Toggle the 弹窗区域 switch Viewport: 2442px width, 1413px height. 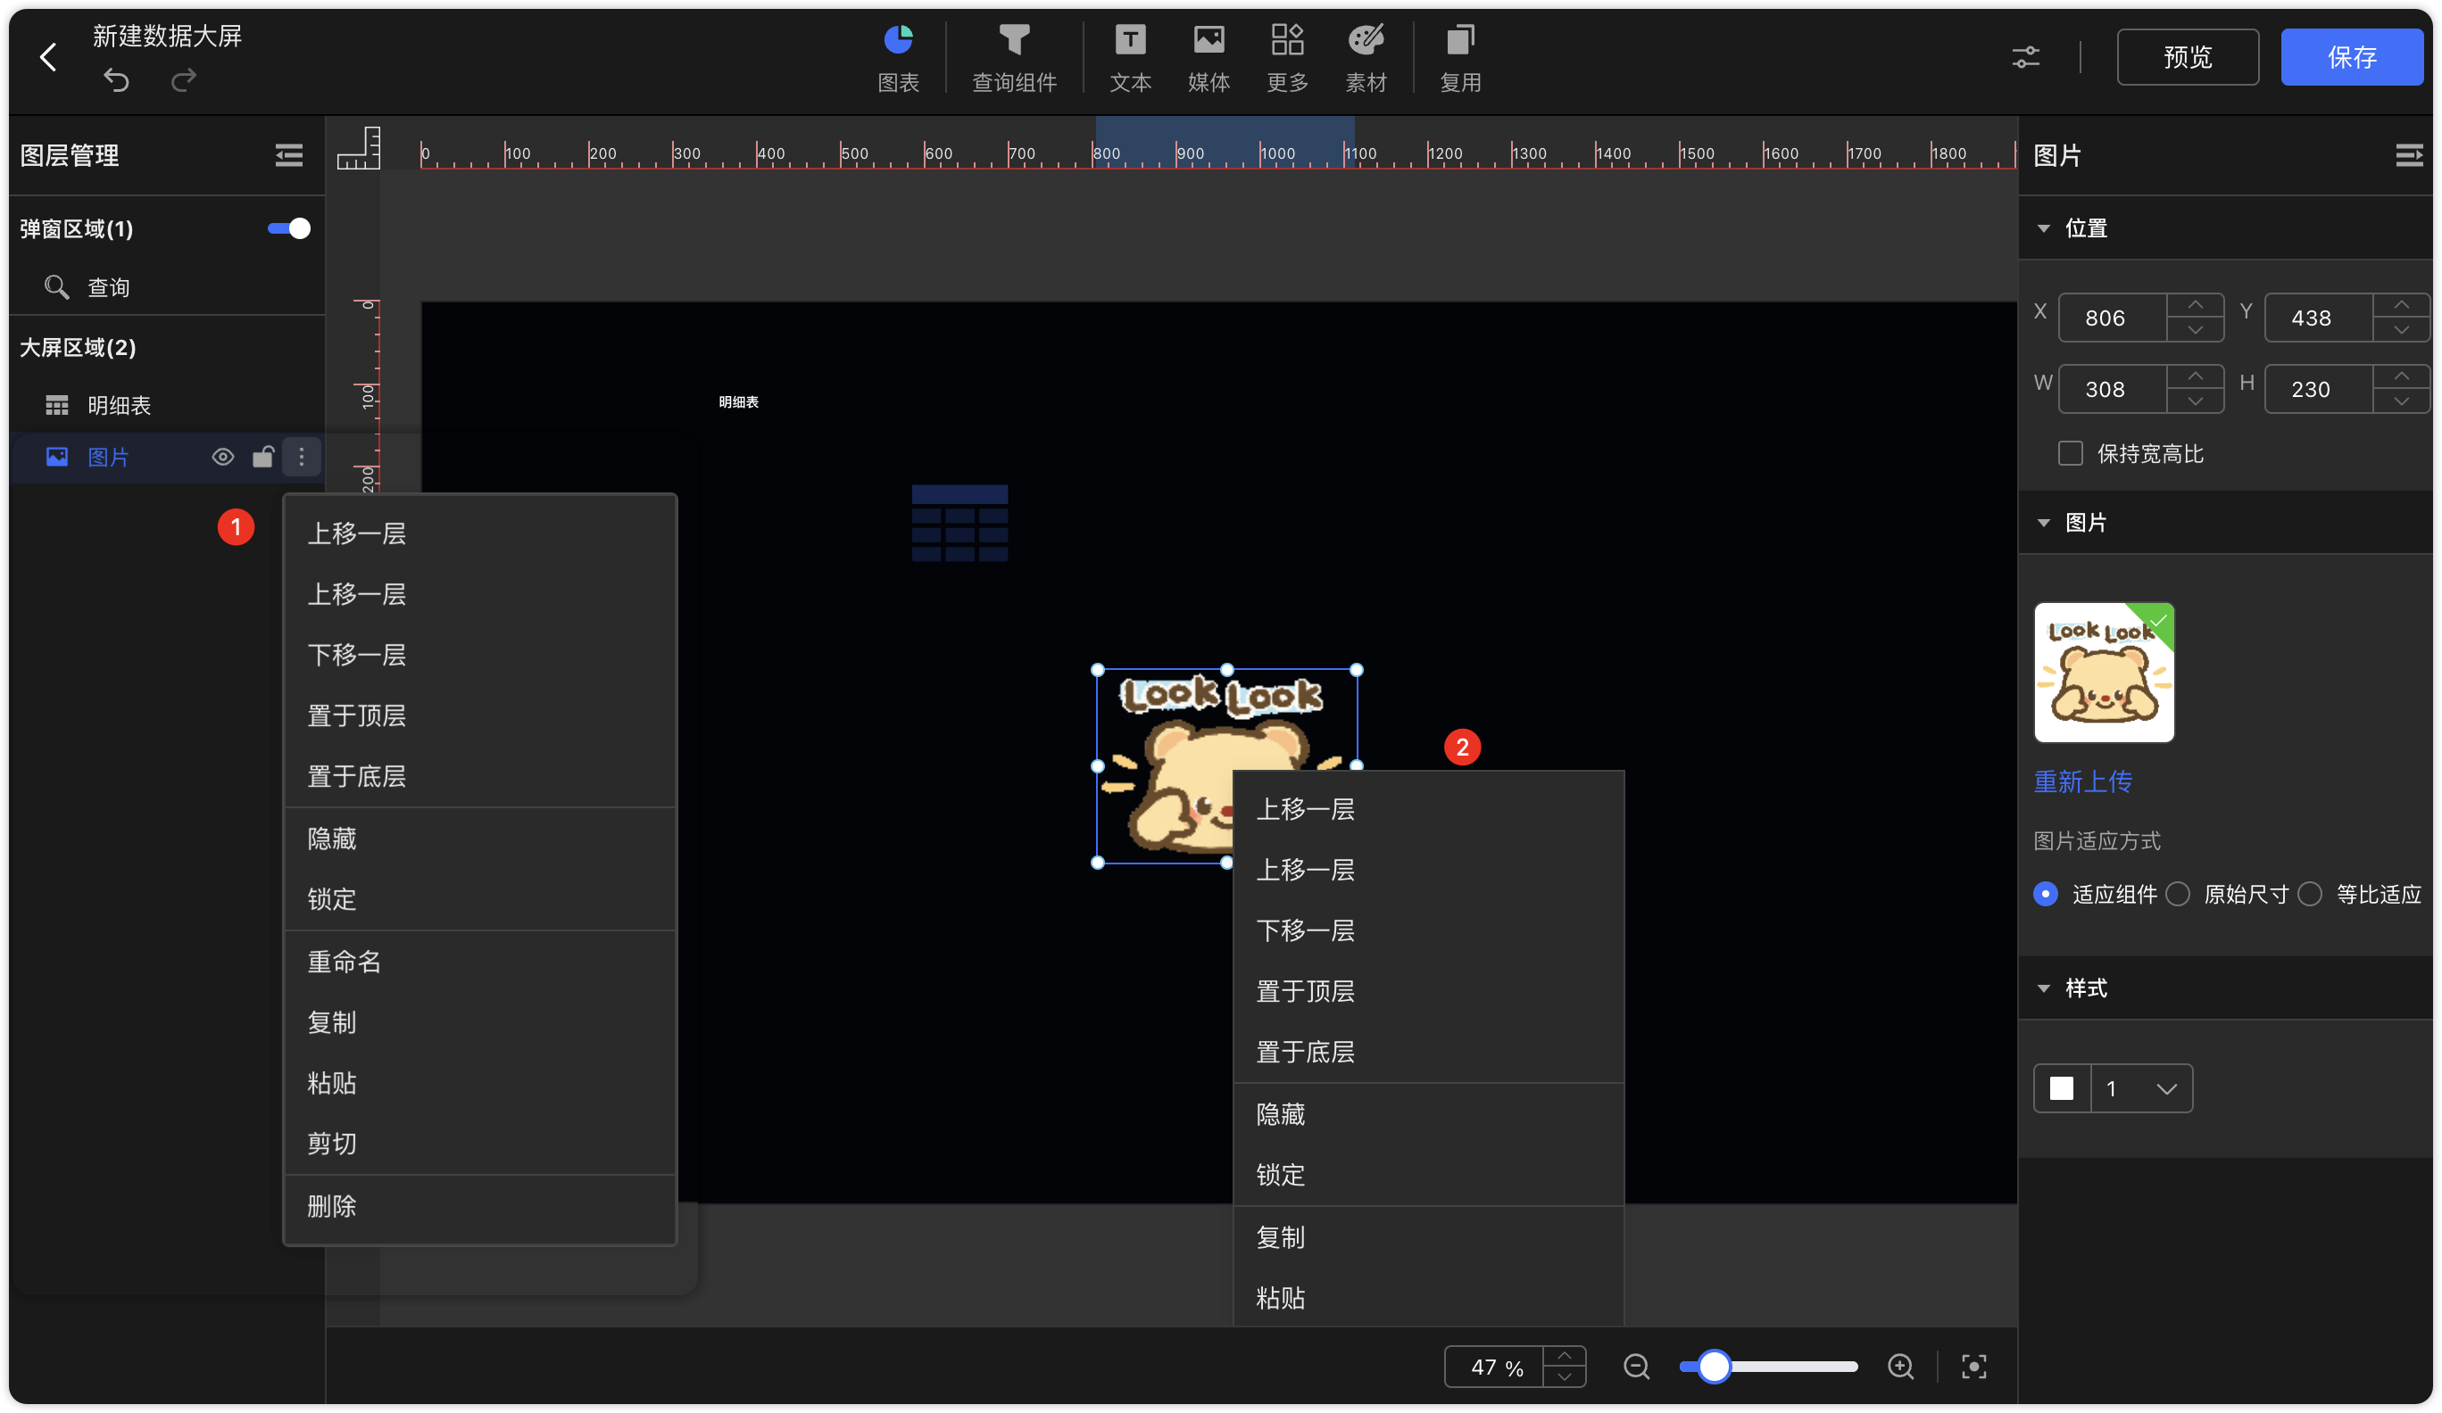point(289,228)
